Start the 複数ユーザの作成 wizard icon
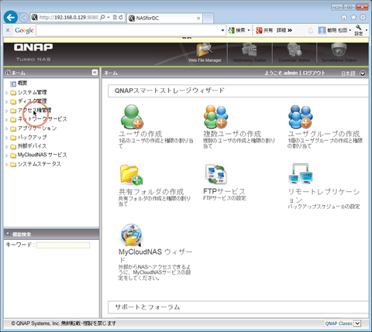 pyautogui.click(x=216, y=117)
